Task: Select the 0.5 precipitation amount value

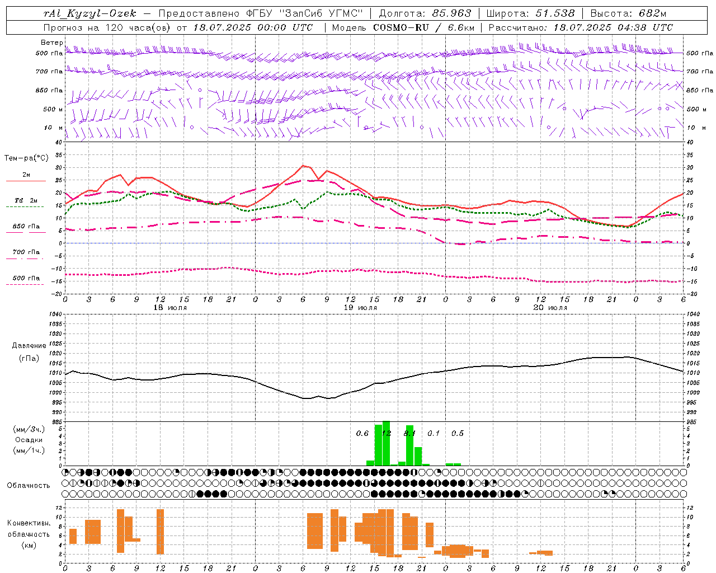Action: [x=458, y=434]
